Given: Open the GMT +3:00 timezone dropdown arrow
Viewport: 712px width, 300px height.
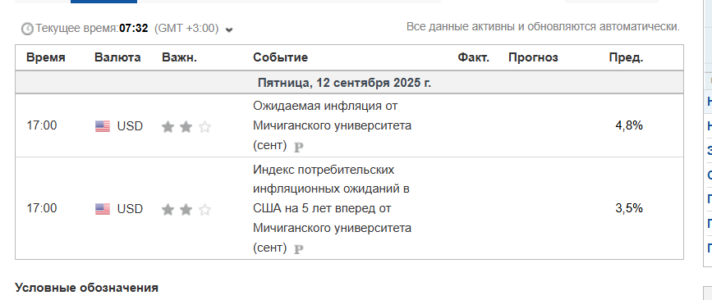Looking at the screenshot, I should [x=229, y=30].
